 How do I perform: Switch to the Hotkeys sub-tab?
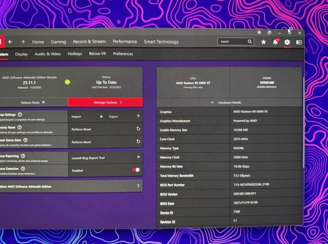tap(75, 54)
